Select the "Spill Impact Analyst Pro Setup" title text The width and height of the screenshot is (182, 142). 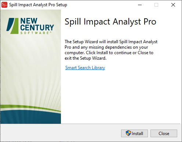(38, 5)
